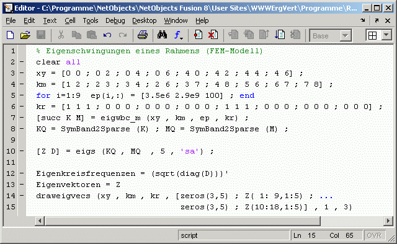Open the tile layout grid icon
This screenshot has width=397, height=244.
[x=372, y=35]
